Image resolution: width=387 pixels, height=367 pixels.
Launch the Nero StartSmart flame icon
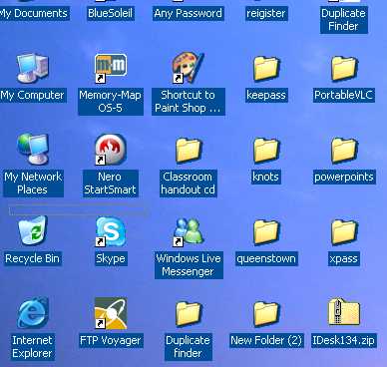pos(111,150)
